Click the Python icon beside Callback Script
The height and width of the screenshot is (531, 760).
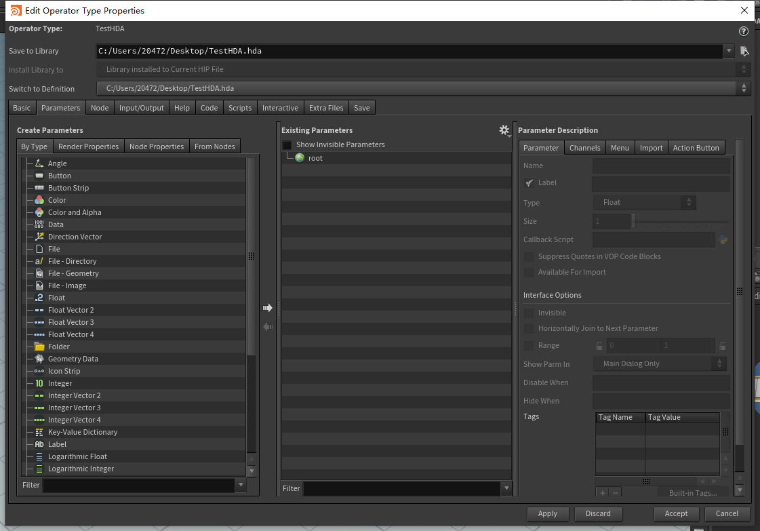(724, 239)
